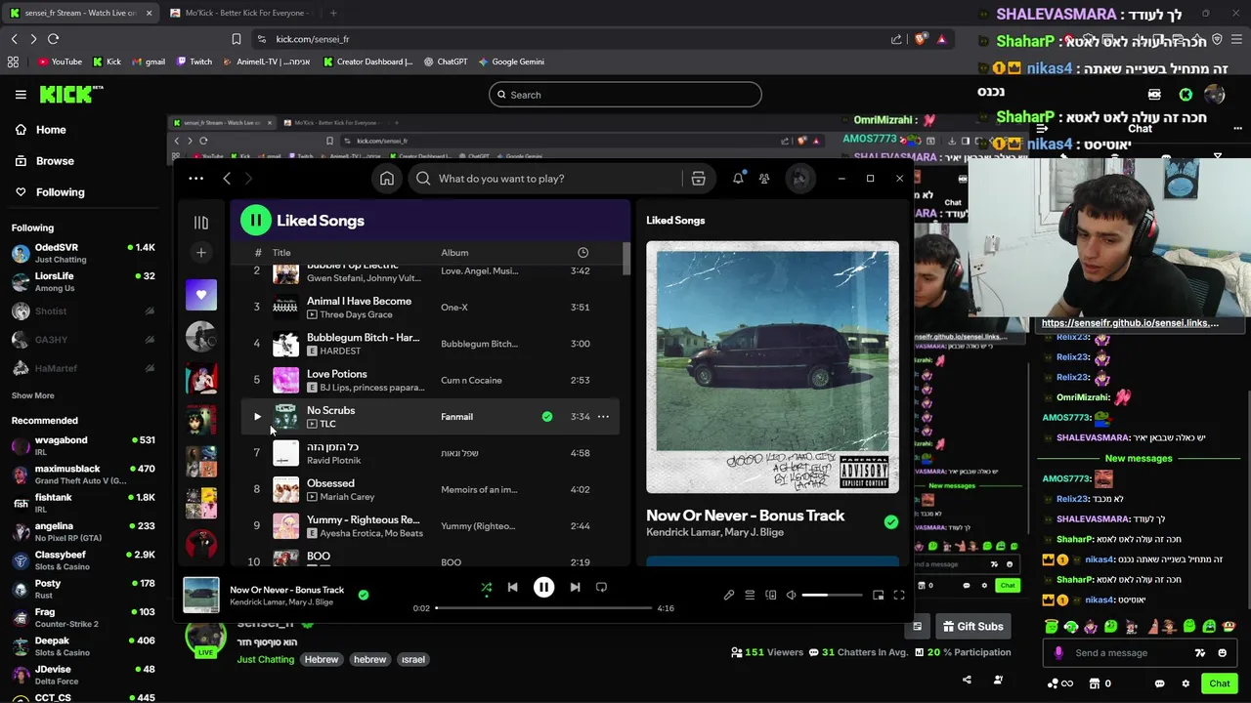Open chat settings gear icon
This screenshot has height=703, width=1251.
[x=1186, y=683]
